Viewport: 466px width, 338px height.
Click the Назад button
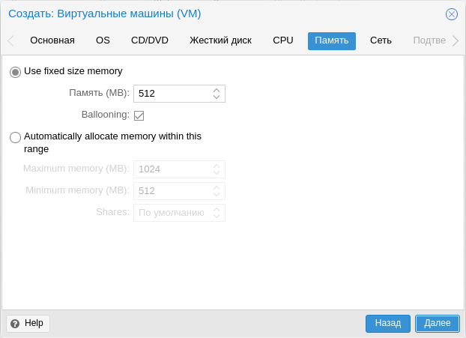(388, 324)
